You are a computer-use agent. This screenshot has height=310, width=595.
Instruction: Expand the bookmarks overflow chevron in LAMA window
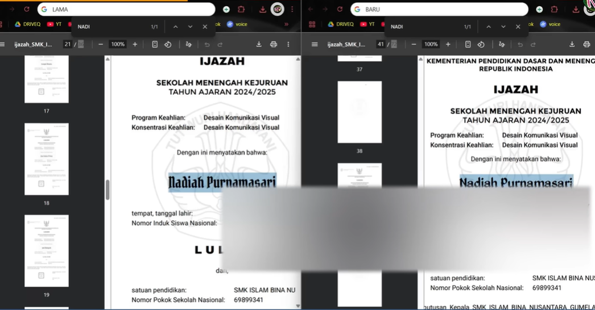coord(287,24)
